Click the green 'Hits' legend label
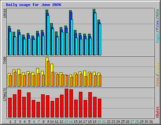The height and width of the screenshot is (125, 161). pyautogui.click(x=158, y=13)
